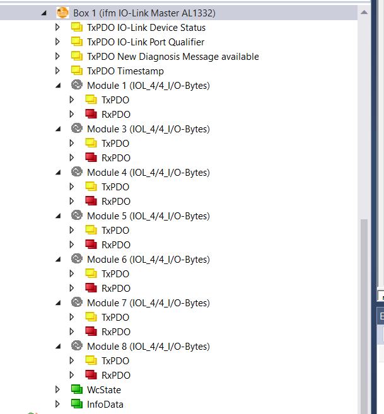Image resolution: width=384 pixels, height=414 pixels.
Task: Select Module 1 (IOL_4/4_I/O-Bytes) label
Action: [149, 86]
